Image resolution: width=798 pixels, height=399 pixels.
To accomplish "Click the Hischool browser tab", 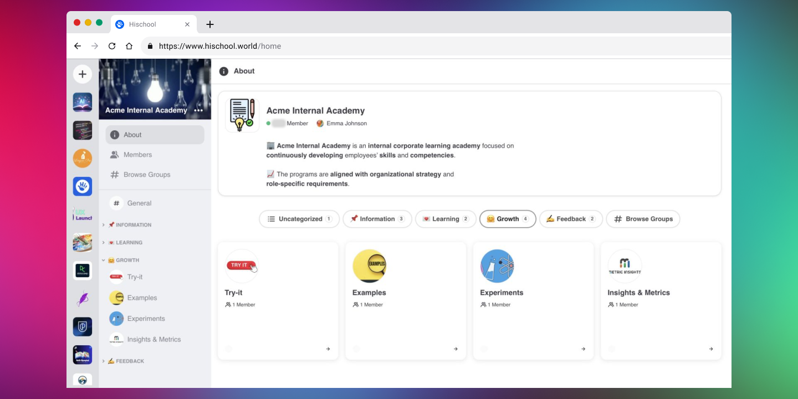I will (154, 24).
